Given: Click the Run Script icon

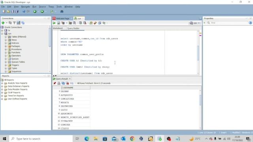Looking at the screenshot, I should point(59,23).
